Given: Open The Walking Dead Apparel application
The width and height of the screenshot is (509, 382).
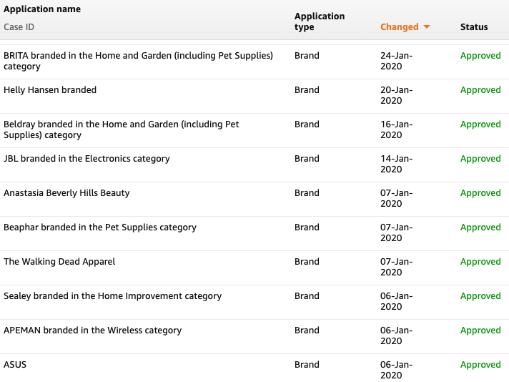Looking at the screenshot, I should pyautogui.click(x=59, y=262).
